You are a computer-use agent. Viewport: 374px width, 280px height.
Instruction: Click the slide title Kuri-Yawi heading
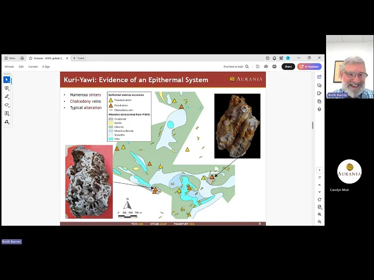point(136,80)
